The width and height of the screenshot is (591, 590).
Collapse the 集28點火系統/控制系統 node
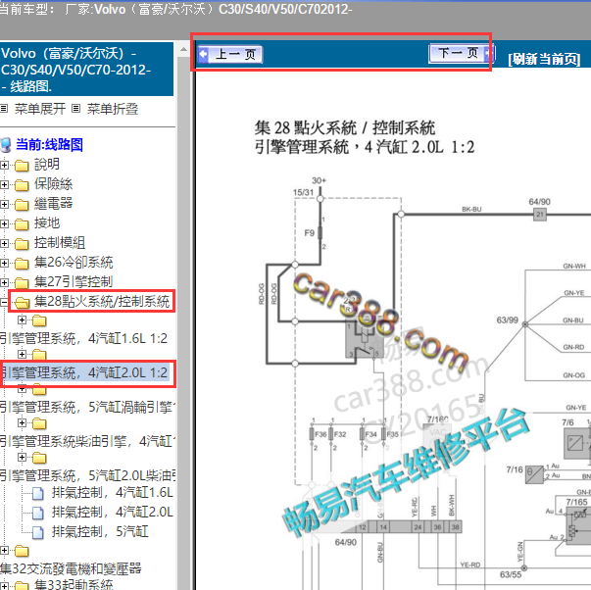pyautogui.click(x=3, y=302)
